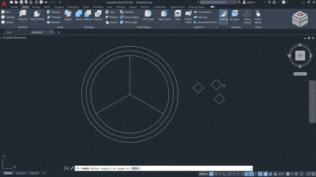The width and height of the screenshot is (316, 177).
Task: Click the Union boolean tool
Action: (x=79, y=15)
